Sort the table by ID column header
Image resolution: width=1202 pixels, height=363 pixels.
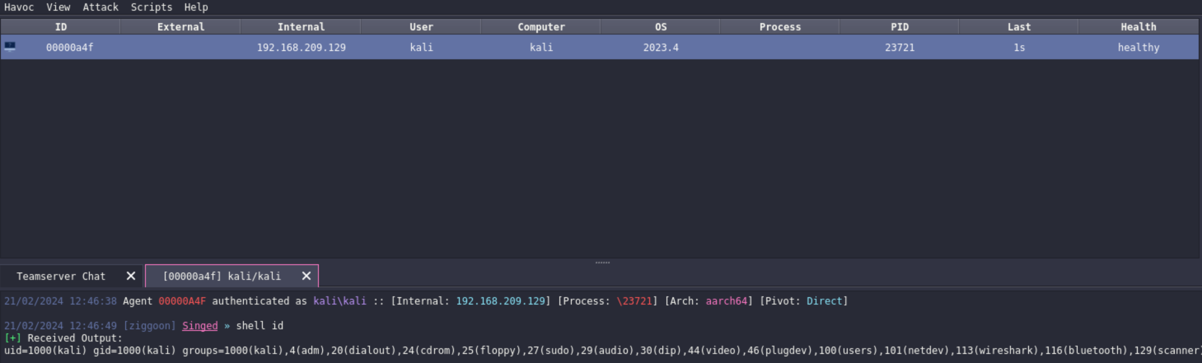(61, 27)
